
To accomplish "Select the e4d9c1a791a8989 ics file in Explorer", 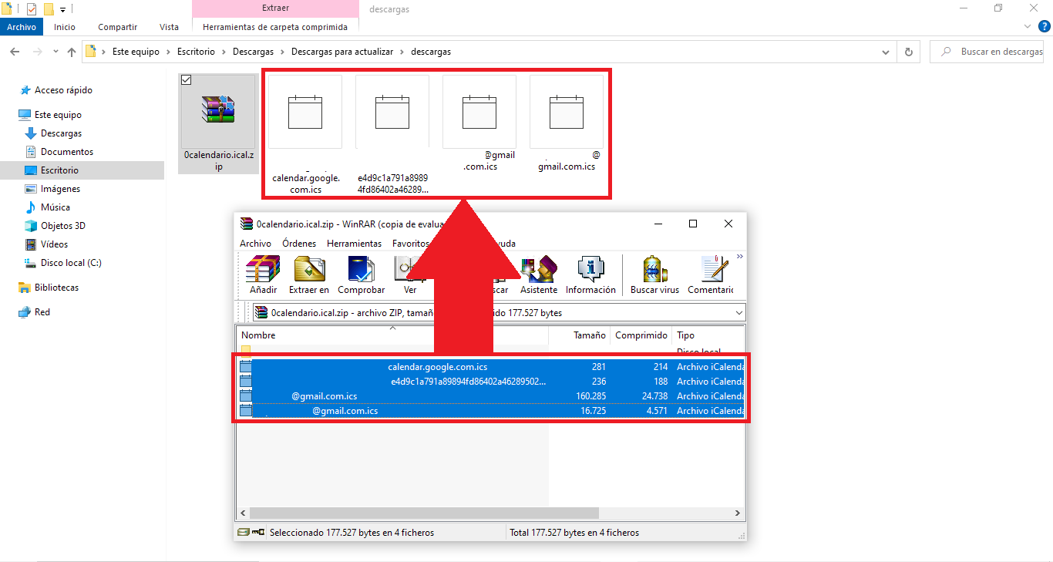I will point(392,133).
